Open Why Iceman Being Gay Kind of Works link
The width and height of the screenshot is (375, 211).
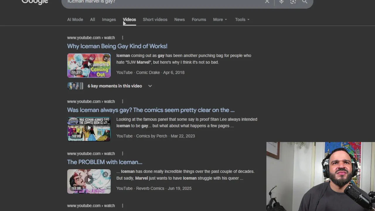117,46
